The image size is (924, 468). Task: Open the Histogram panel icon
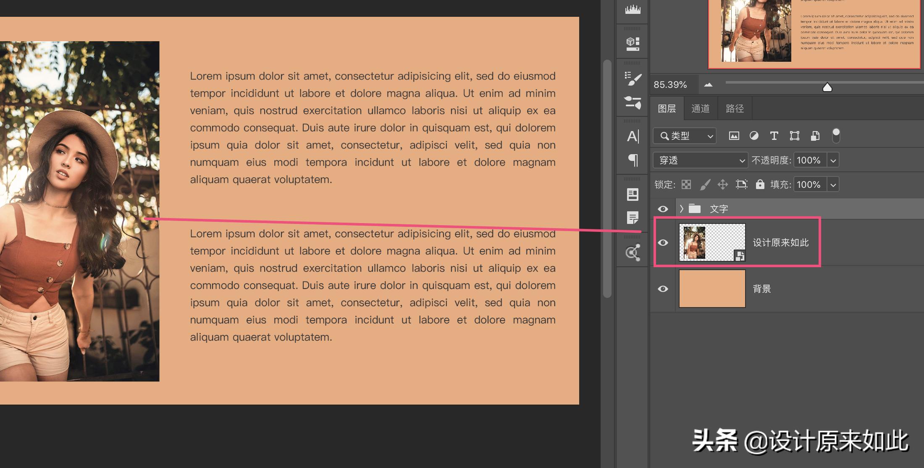[x=633, y=9]
